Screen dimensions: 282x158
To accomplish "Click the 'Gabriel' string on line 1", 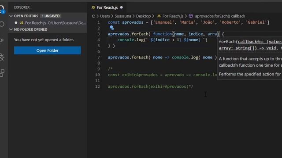I will point(256,22).
